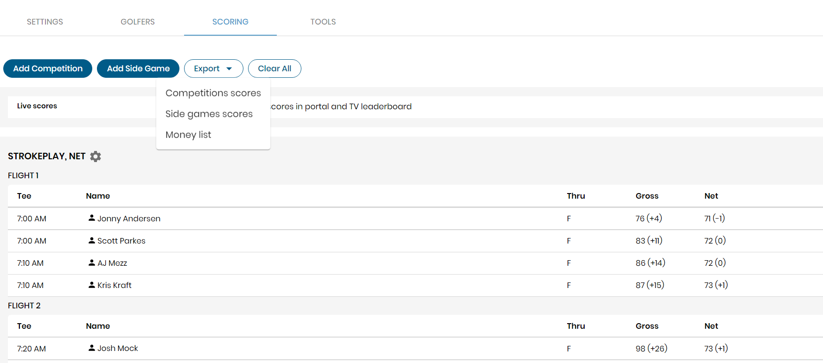Click Kris Kraft's net score 73 (+1)
The image size is (823, 363).
coord(716,285)
